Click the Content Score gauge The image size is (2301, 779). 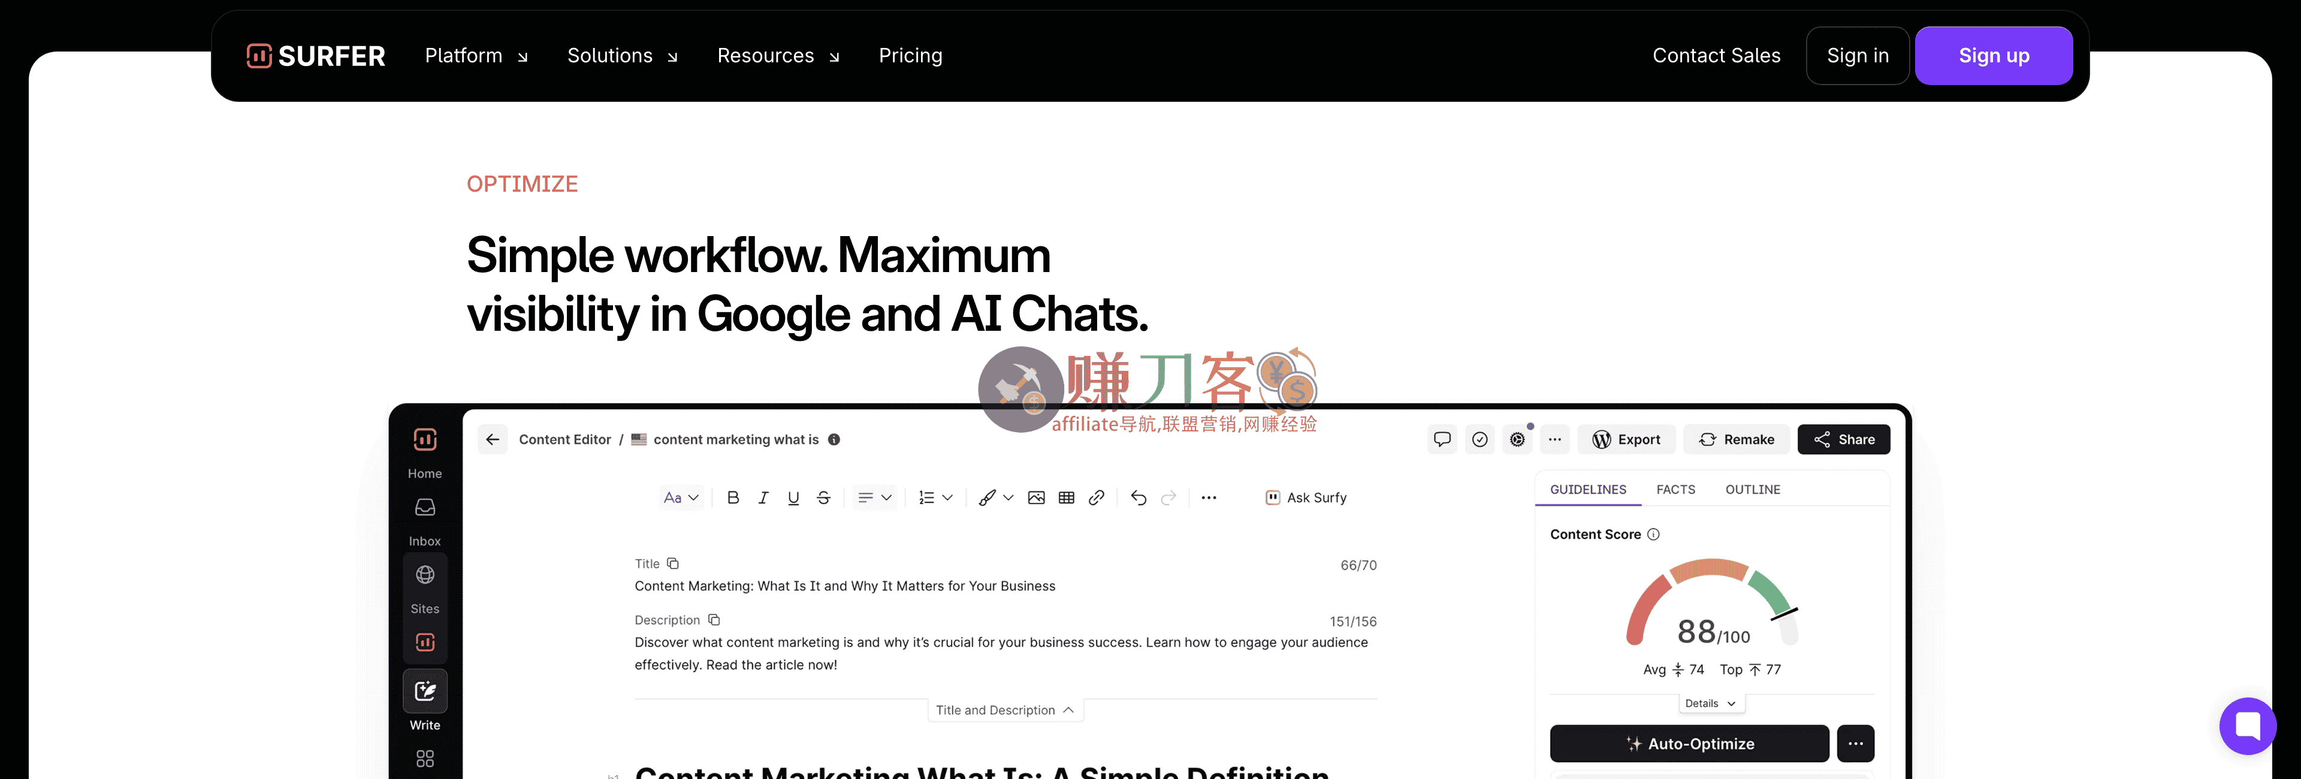click(x=1713, y=602)
